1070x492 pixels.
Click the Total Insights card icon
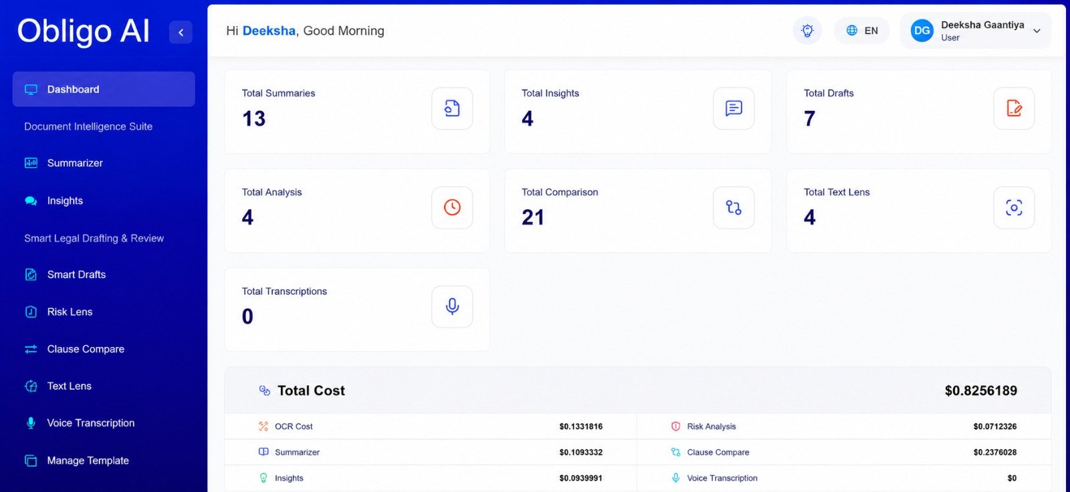click(734, 108)
